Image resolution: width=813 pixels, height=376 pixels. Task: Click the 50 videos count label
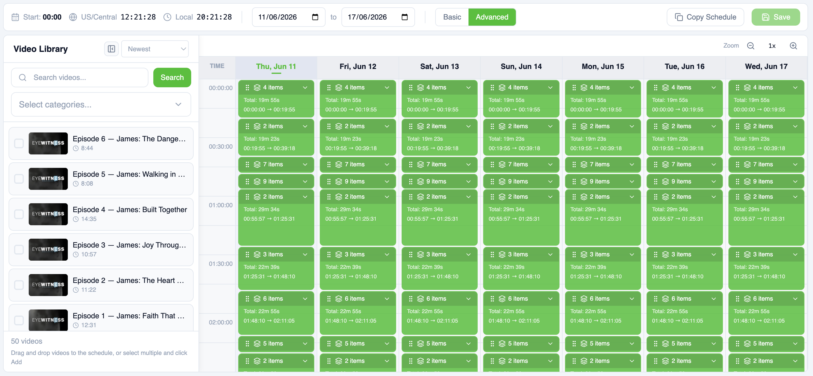(27, 341)
